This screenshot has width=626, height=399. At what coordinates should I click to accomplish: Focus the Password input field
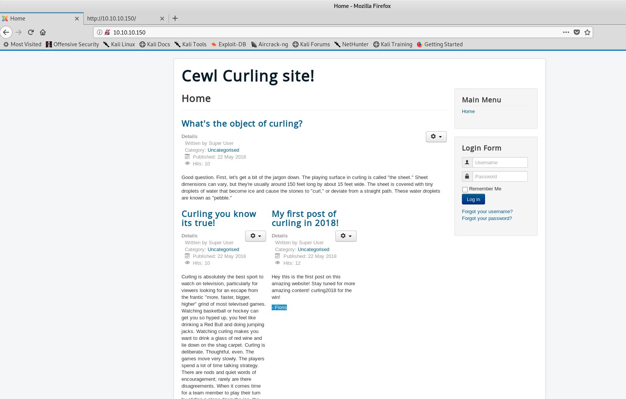click(500, 176)
